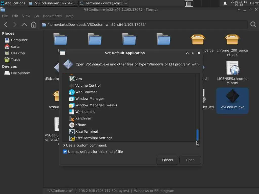Go back with the Thunar back arrow
Viewport: 259px width, 194px height.
click(6, 25)
